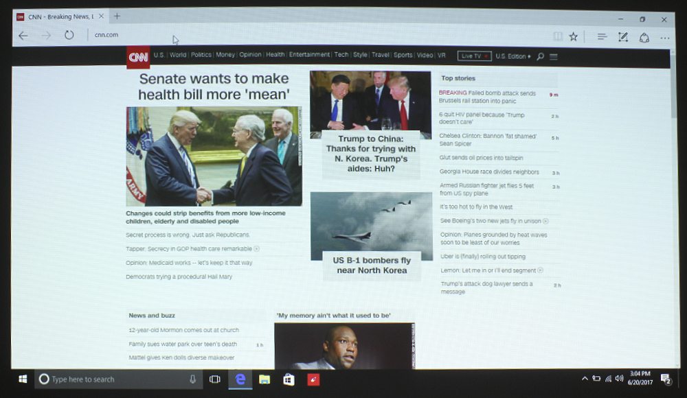The height and width of the screenshot is (398, 687).
Task: Click the 'Type here to search' box
Action: pos(118,379)
